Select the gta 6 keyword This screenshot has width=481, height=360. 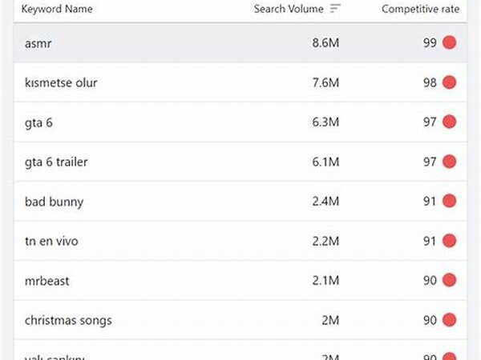(x=38, y=123)
